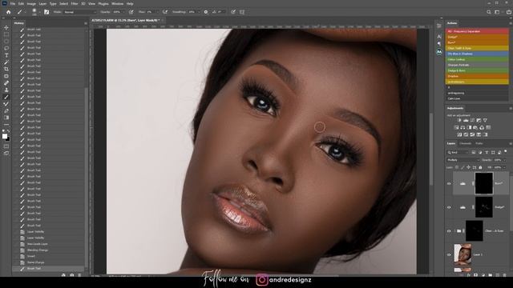The height and width of the screenshot is (288, 513).
Task: Select the Type tool in toolbar
Action: pos(6,55)
